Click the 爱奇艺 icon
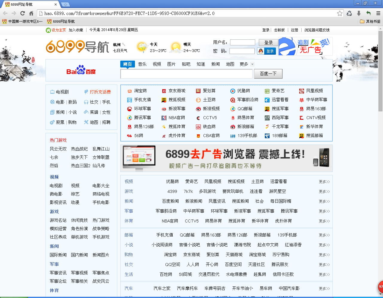Image resolution: width=383 pixels, height=298 pixels. click(267, 91)
